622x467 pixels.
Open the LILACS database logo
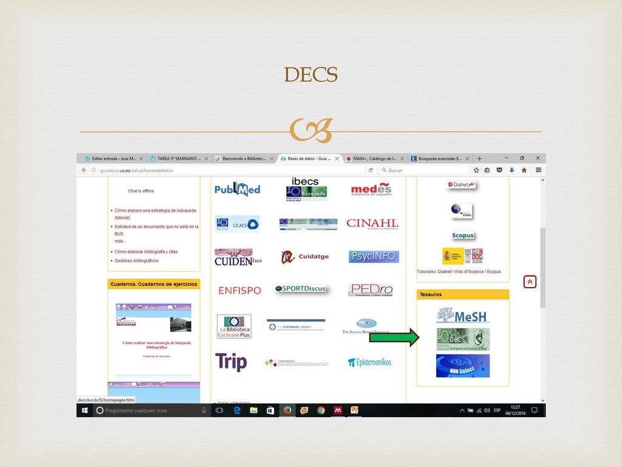click(238, 224)
